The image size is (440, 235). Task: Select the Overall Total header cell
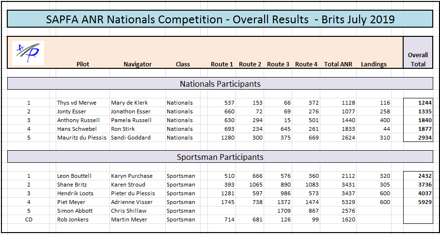pyautogui.click(x=418, y=59)
